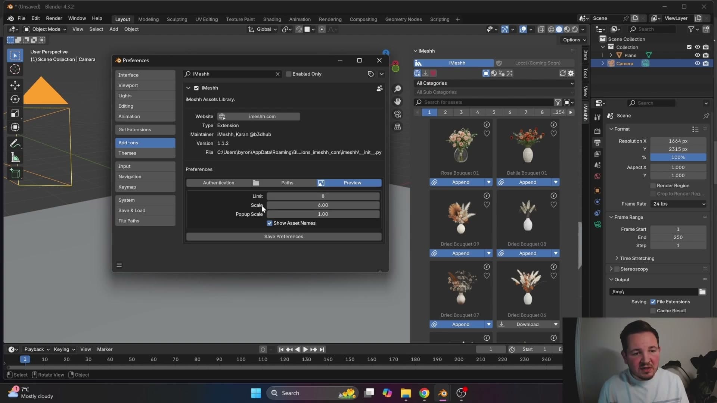Click info icon for Rose Bouquet 01
The width and height of the screenshot is (717, 403).
coord(487,125)
